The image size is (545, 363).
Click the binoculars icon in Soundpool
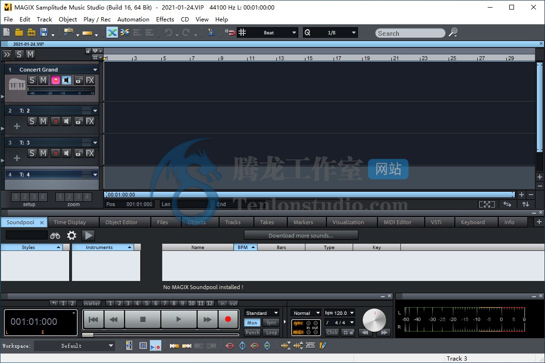pyautogui.click(x=55, y=236)
